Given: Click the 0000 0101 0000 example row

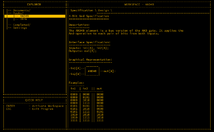Looking at the screenshot, I should coord(87,97).
